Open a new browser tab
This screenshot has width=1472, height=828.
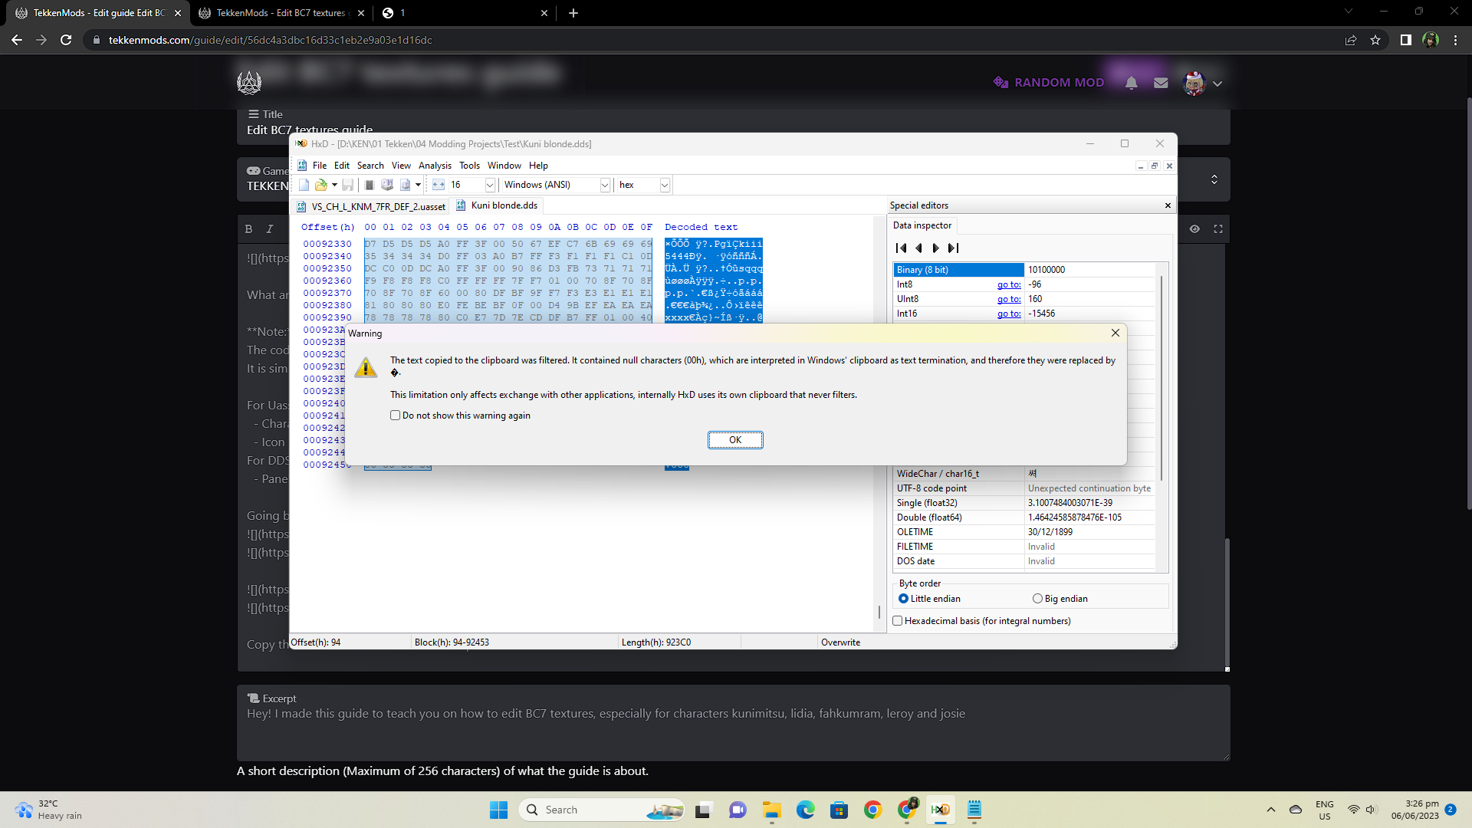pyautogui.click(x=573, y=13)
